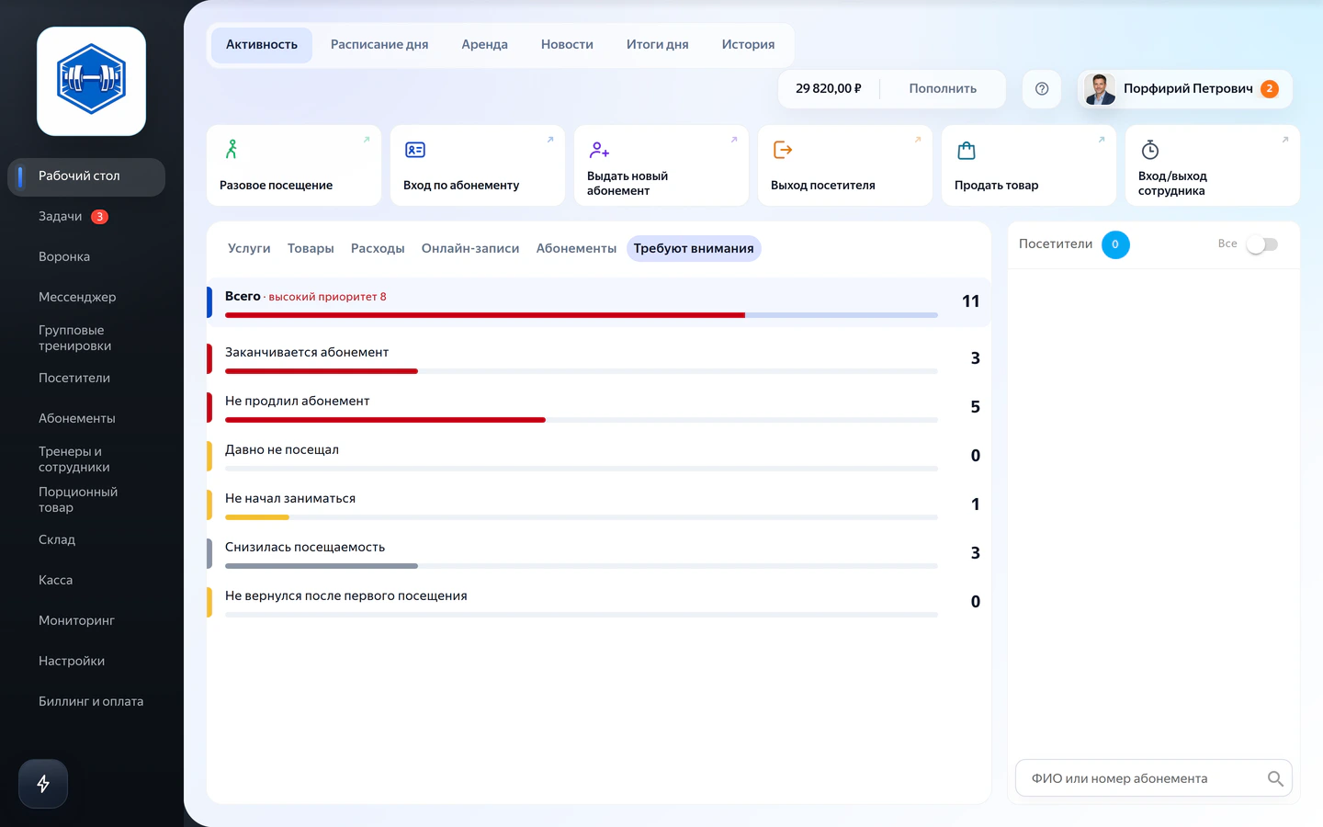Open the Заканчивается абонемент row
The width and height of the screenshot is (1323, 827).
599,358
